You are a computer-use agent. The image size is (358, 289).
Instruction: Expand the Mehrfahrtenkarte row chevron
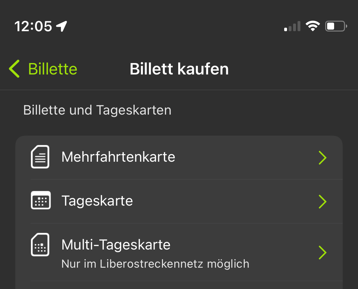click(x=323, y=158)
